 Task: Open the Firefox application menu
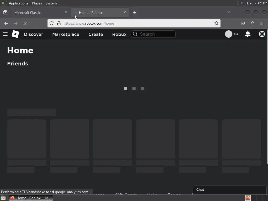pos(262,23)
